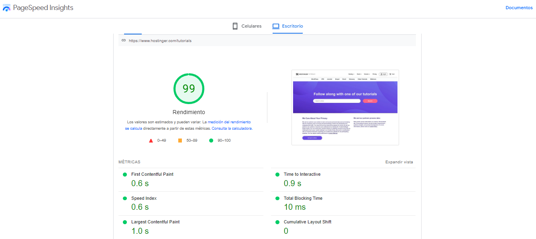
Task: Click the green circle for 90–100 range
Action: 211,140
